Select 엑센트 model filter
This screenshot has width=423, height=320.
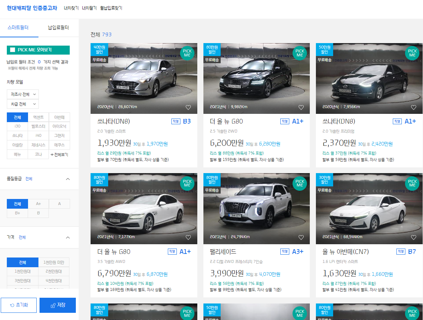[x=38, y=117]
